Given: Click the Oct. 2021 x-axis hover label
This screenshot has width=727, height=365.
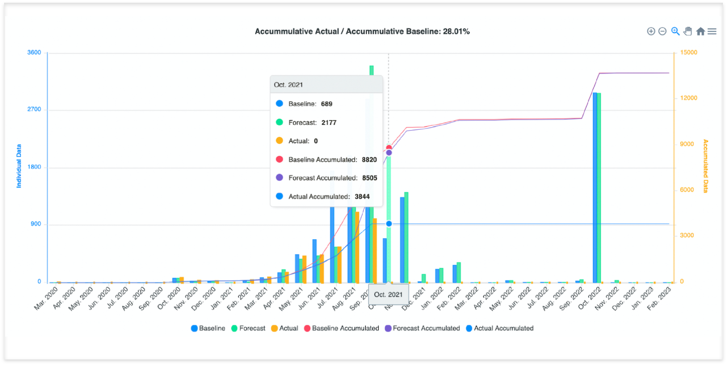Looking at the screenshot, I should [x=388, y=295].
